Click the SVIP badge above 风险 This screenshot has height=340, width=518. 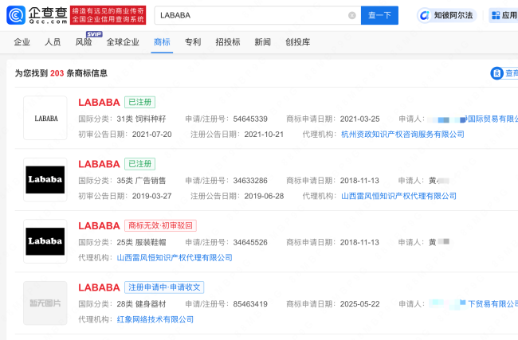tap(94, 34)
